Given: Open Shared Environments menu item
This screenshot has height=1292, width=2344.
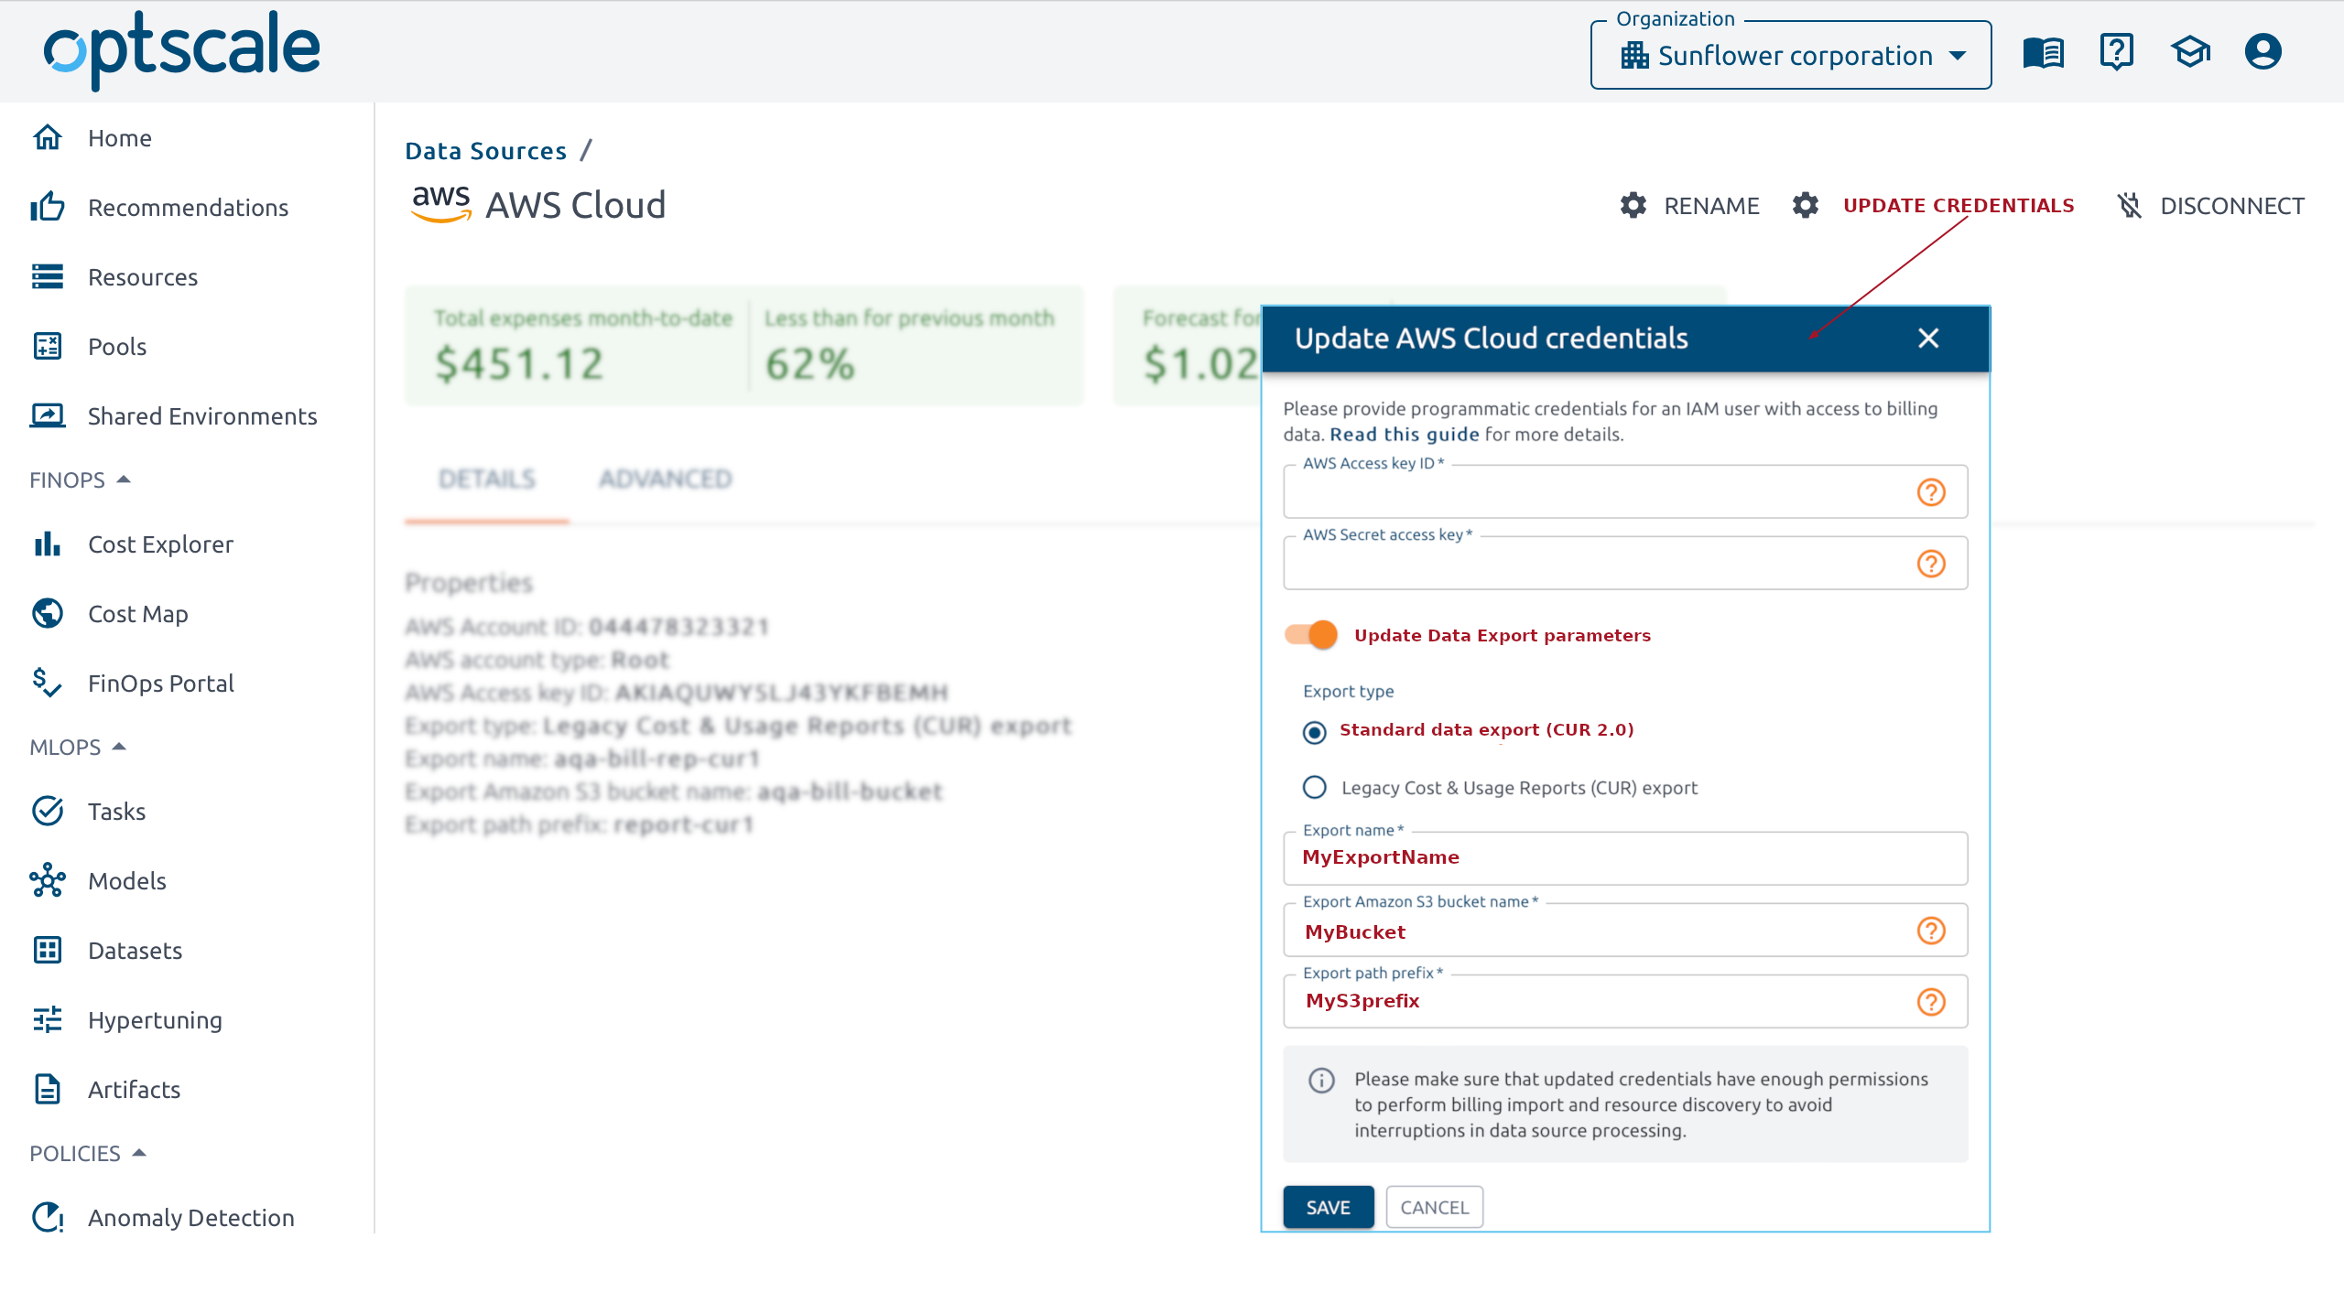Looking at the screenshot, I should pyautogui.click(x=202, y=416).
